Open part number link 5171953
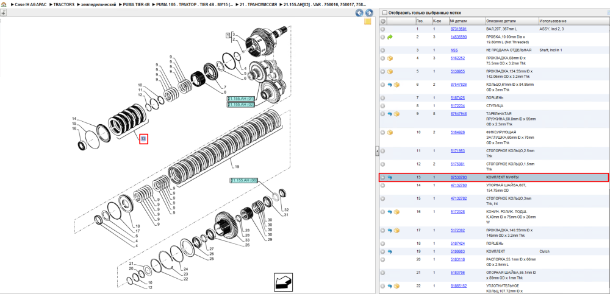Image resolution: width=610 pixels, height=294 pixels. pyautogui.click(x=457, y=151)
